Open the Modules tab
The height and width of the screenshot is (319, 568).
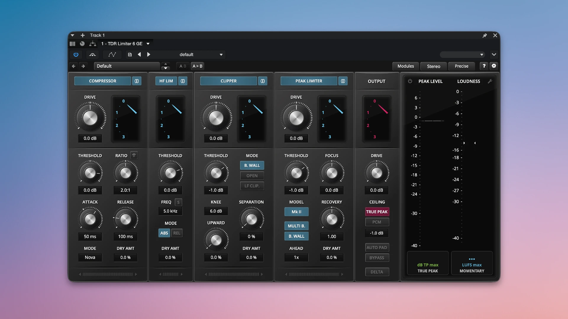click(x=406, y=66)
